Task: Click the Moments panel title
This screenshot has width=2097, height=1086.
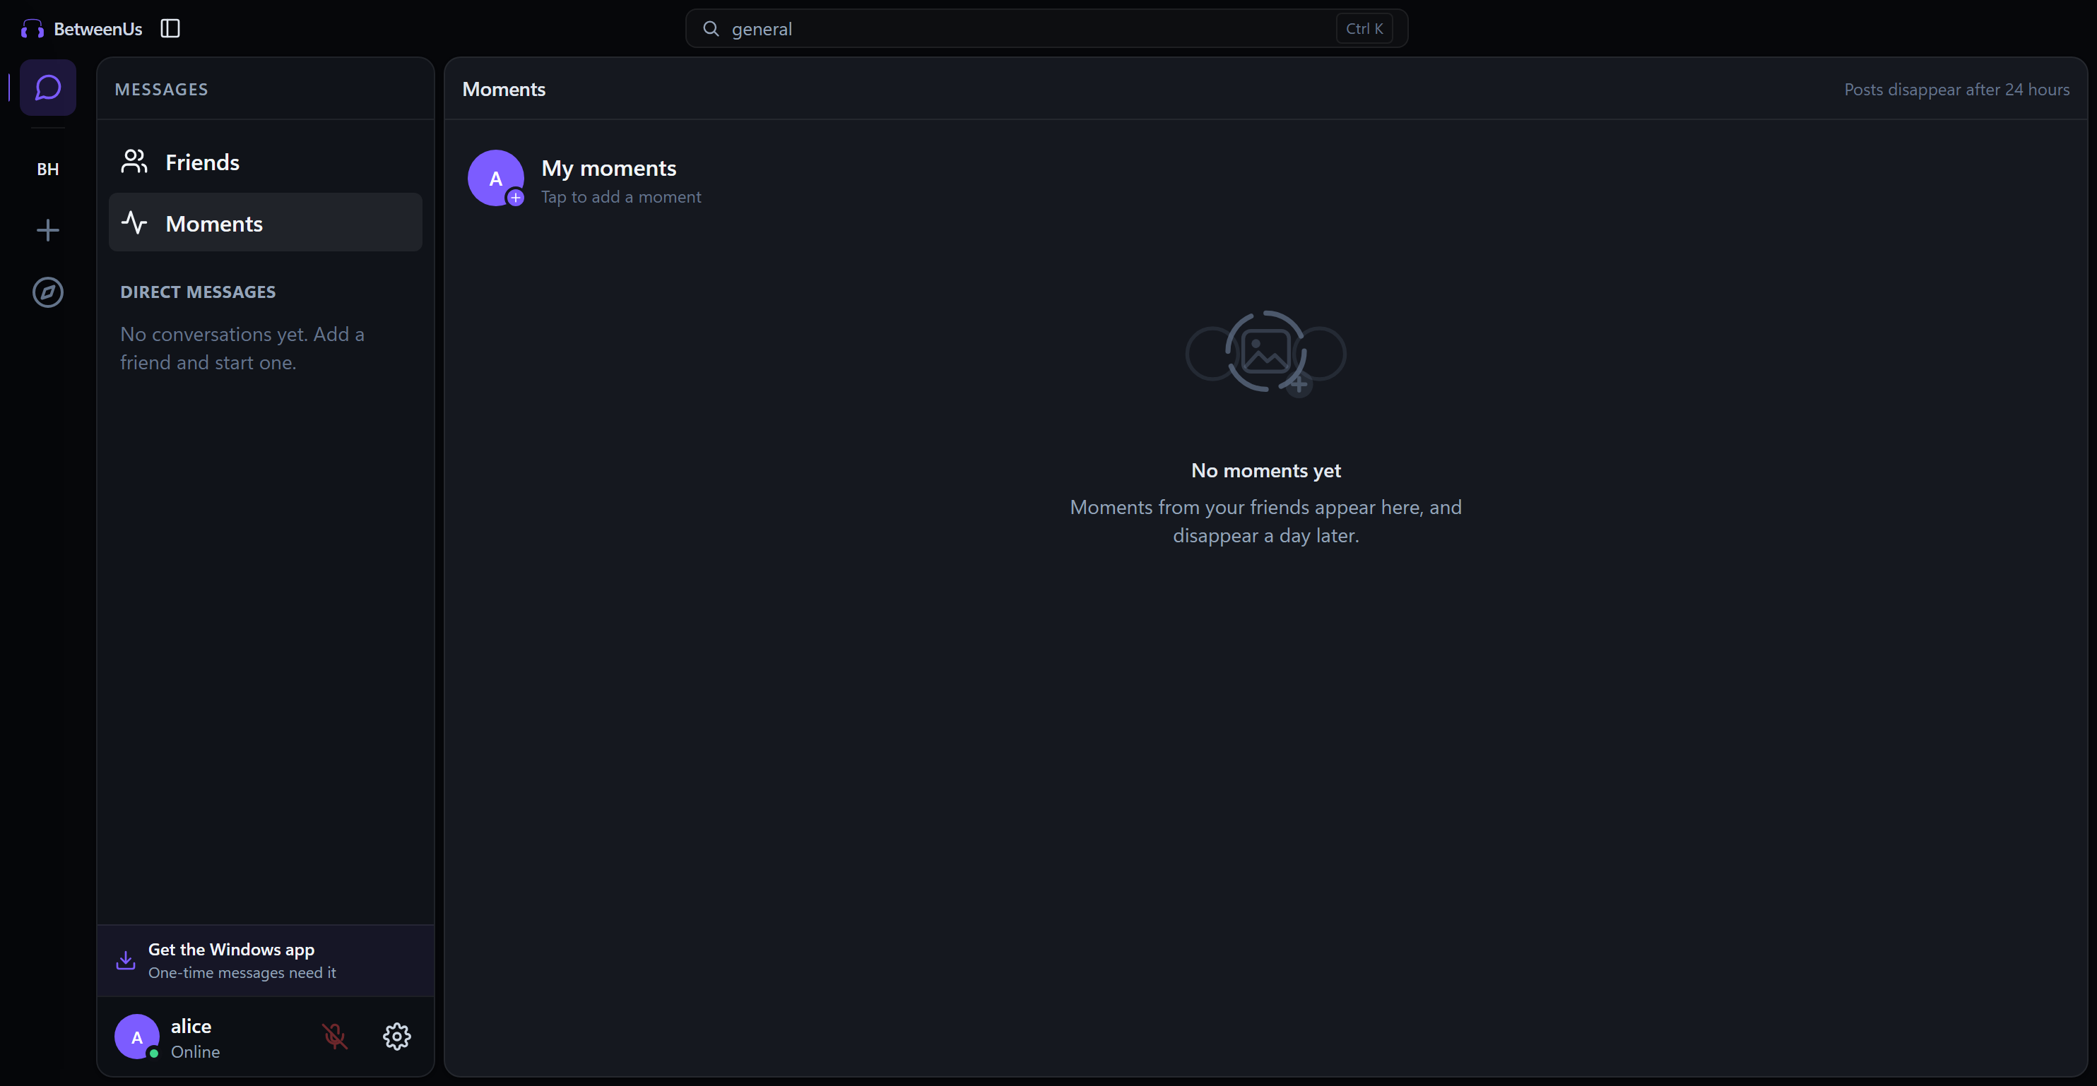Action: [504, 90]
